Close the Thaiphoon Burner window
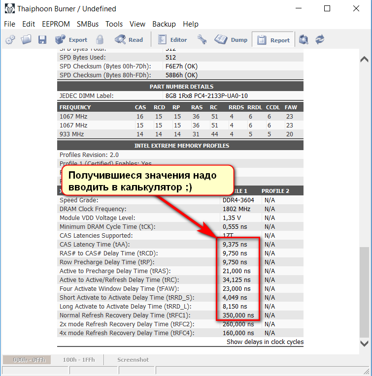 pyautogui.click(x=356, y=9)
